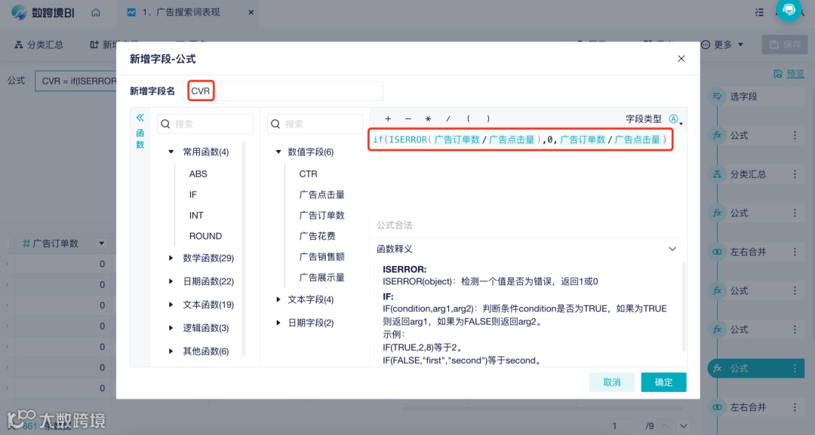Click the 确定 confirm button

663,382
